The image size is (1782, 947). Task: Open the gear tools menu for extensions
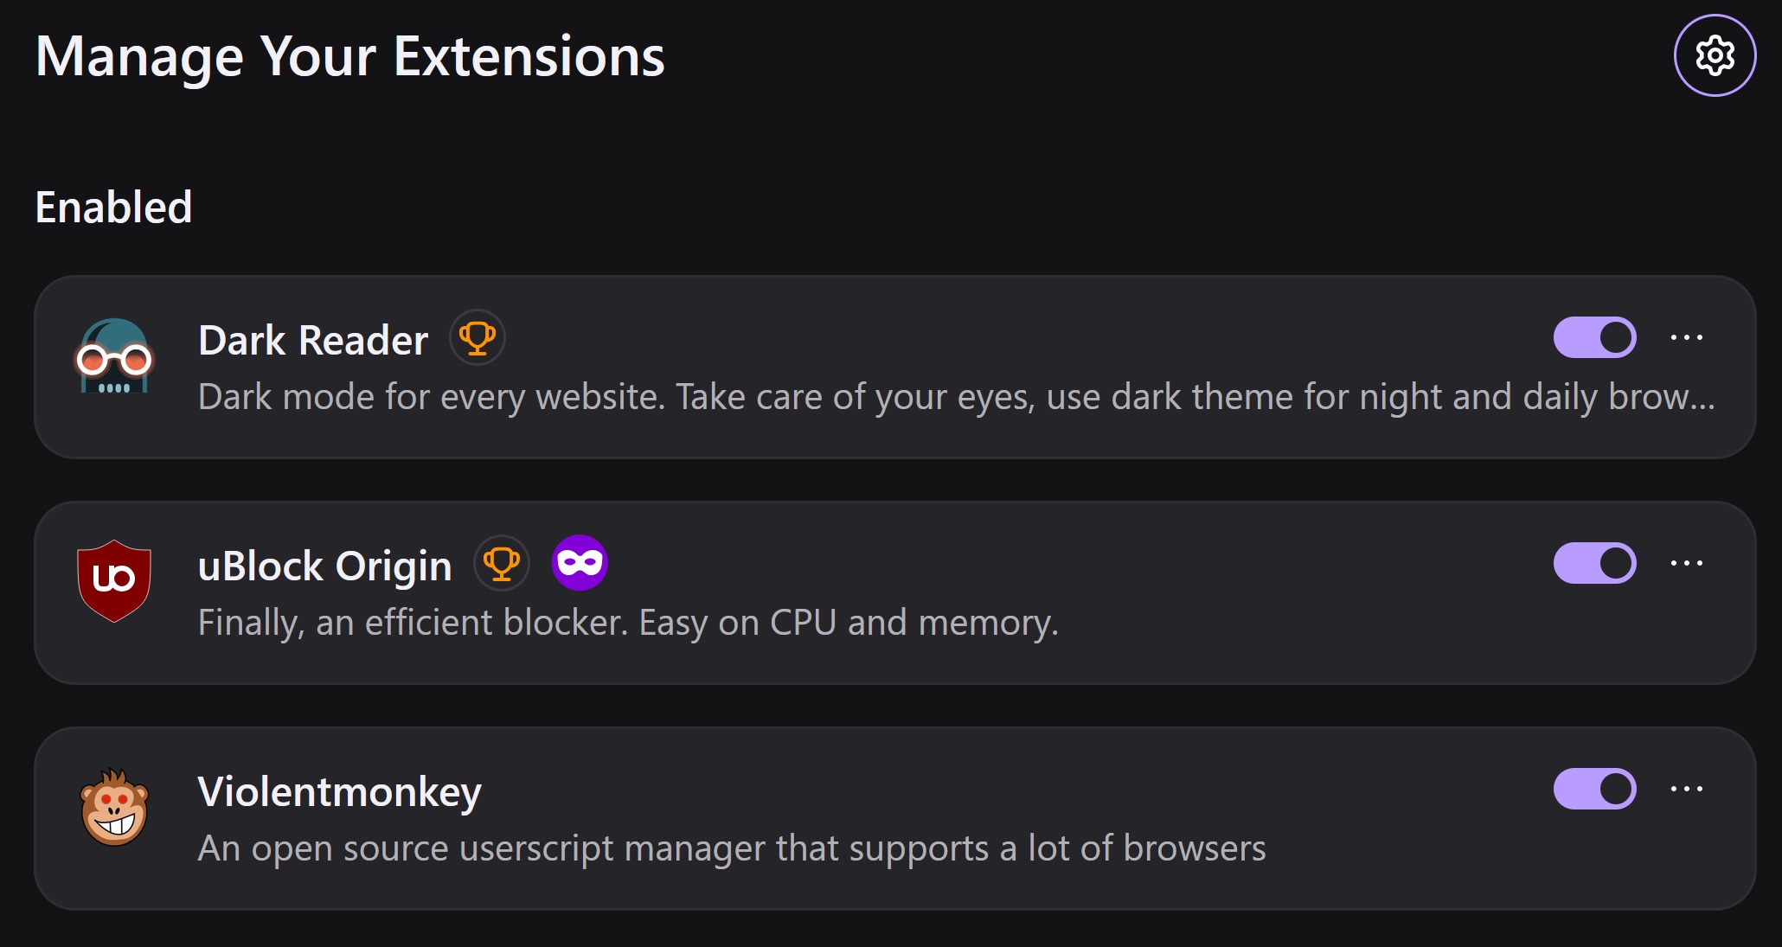coord(1715,55)
